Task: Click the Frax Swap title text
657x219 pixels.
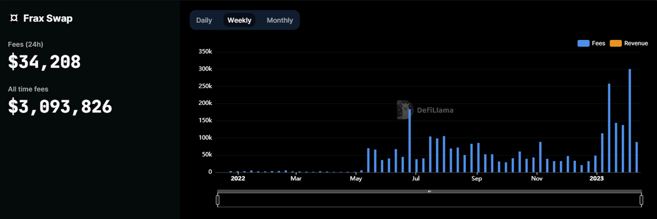Action: [48, 19]
